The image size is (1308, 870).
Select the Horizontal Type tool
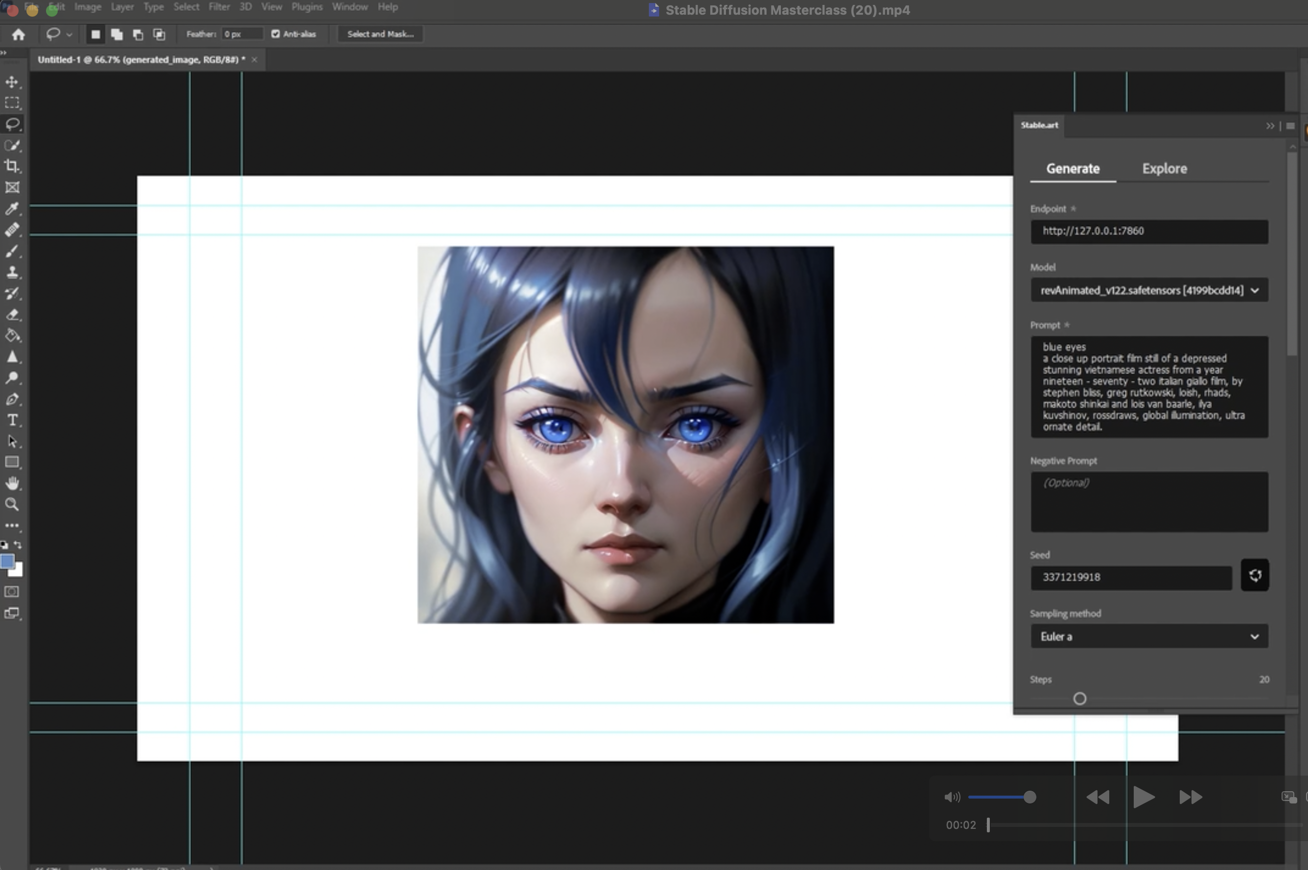tap(12, 420)
